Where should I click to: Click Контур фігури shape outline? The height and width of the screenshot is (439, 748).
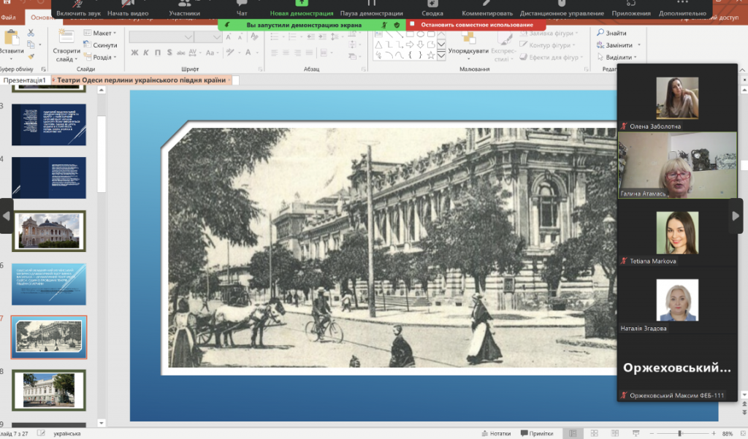pyautogui.click(x=546, y=45)
